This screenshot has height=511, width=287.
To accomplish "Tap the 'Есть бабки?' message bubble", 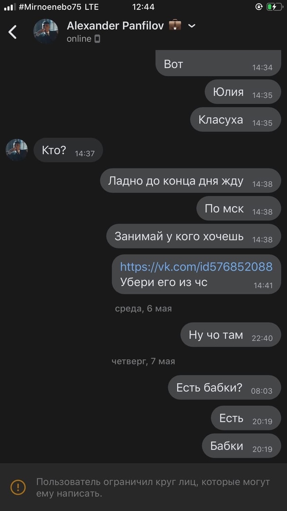I will coord(225,387).
